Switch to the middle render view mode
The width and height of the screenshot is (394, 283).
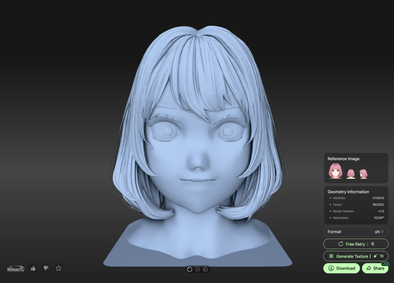[198, 269]
